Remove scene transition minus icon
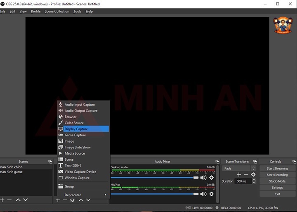This screenshot has width=297, height=212. pos(246,175)
